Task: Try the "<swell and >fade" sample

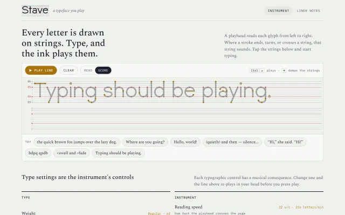Action: (72, 153)
